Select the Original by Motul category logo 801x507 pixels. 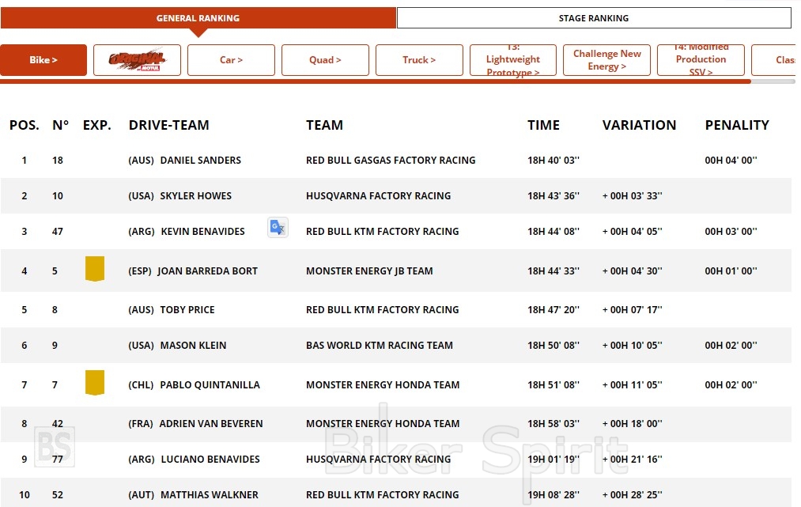(x=137, y=60)
